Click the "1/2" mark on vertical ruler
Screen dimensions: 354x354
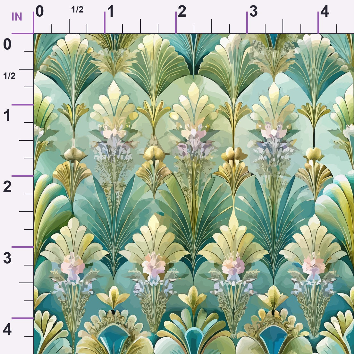click(9, 76)
